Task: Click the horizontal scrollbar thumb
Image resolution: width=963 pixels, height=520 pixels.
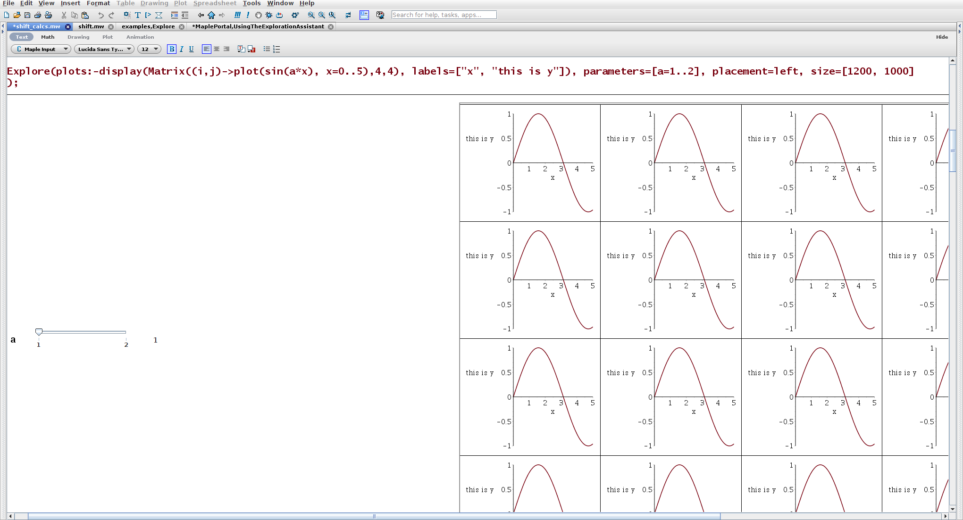Action: point(374,516)
